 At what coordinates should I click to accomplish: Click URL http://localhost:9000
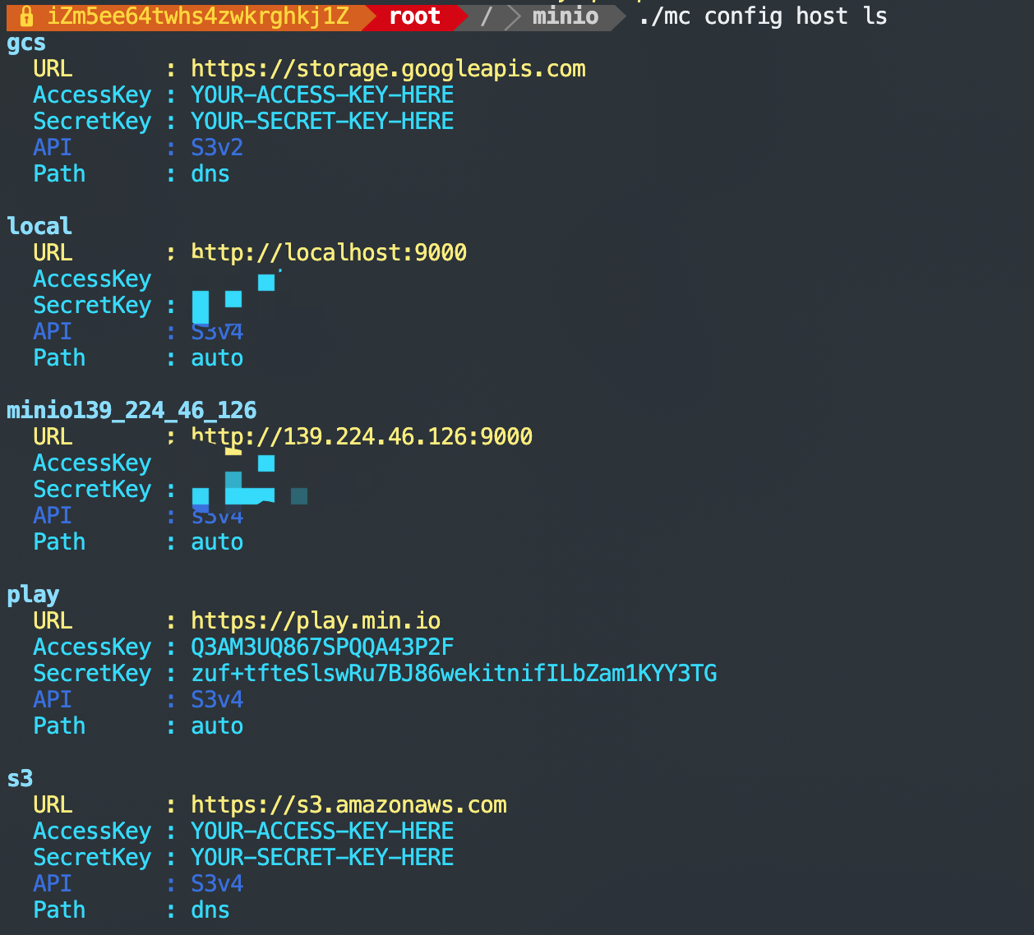pyautogui.click(x=329, y=252)
